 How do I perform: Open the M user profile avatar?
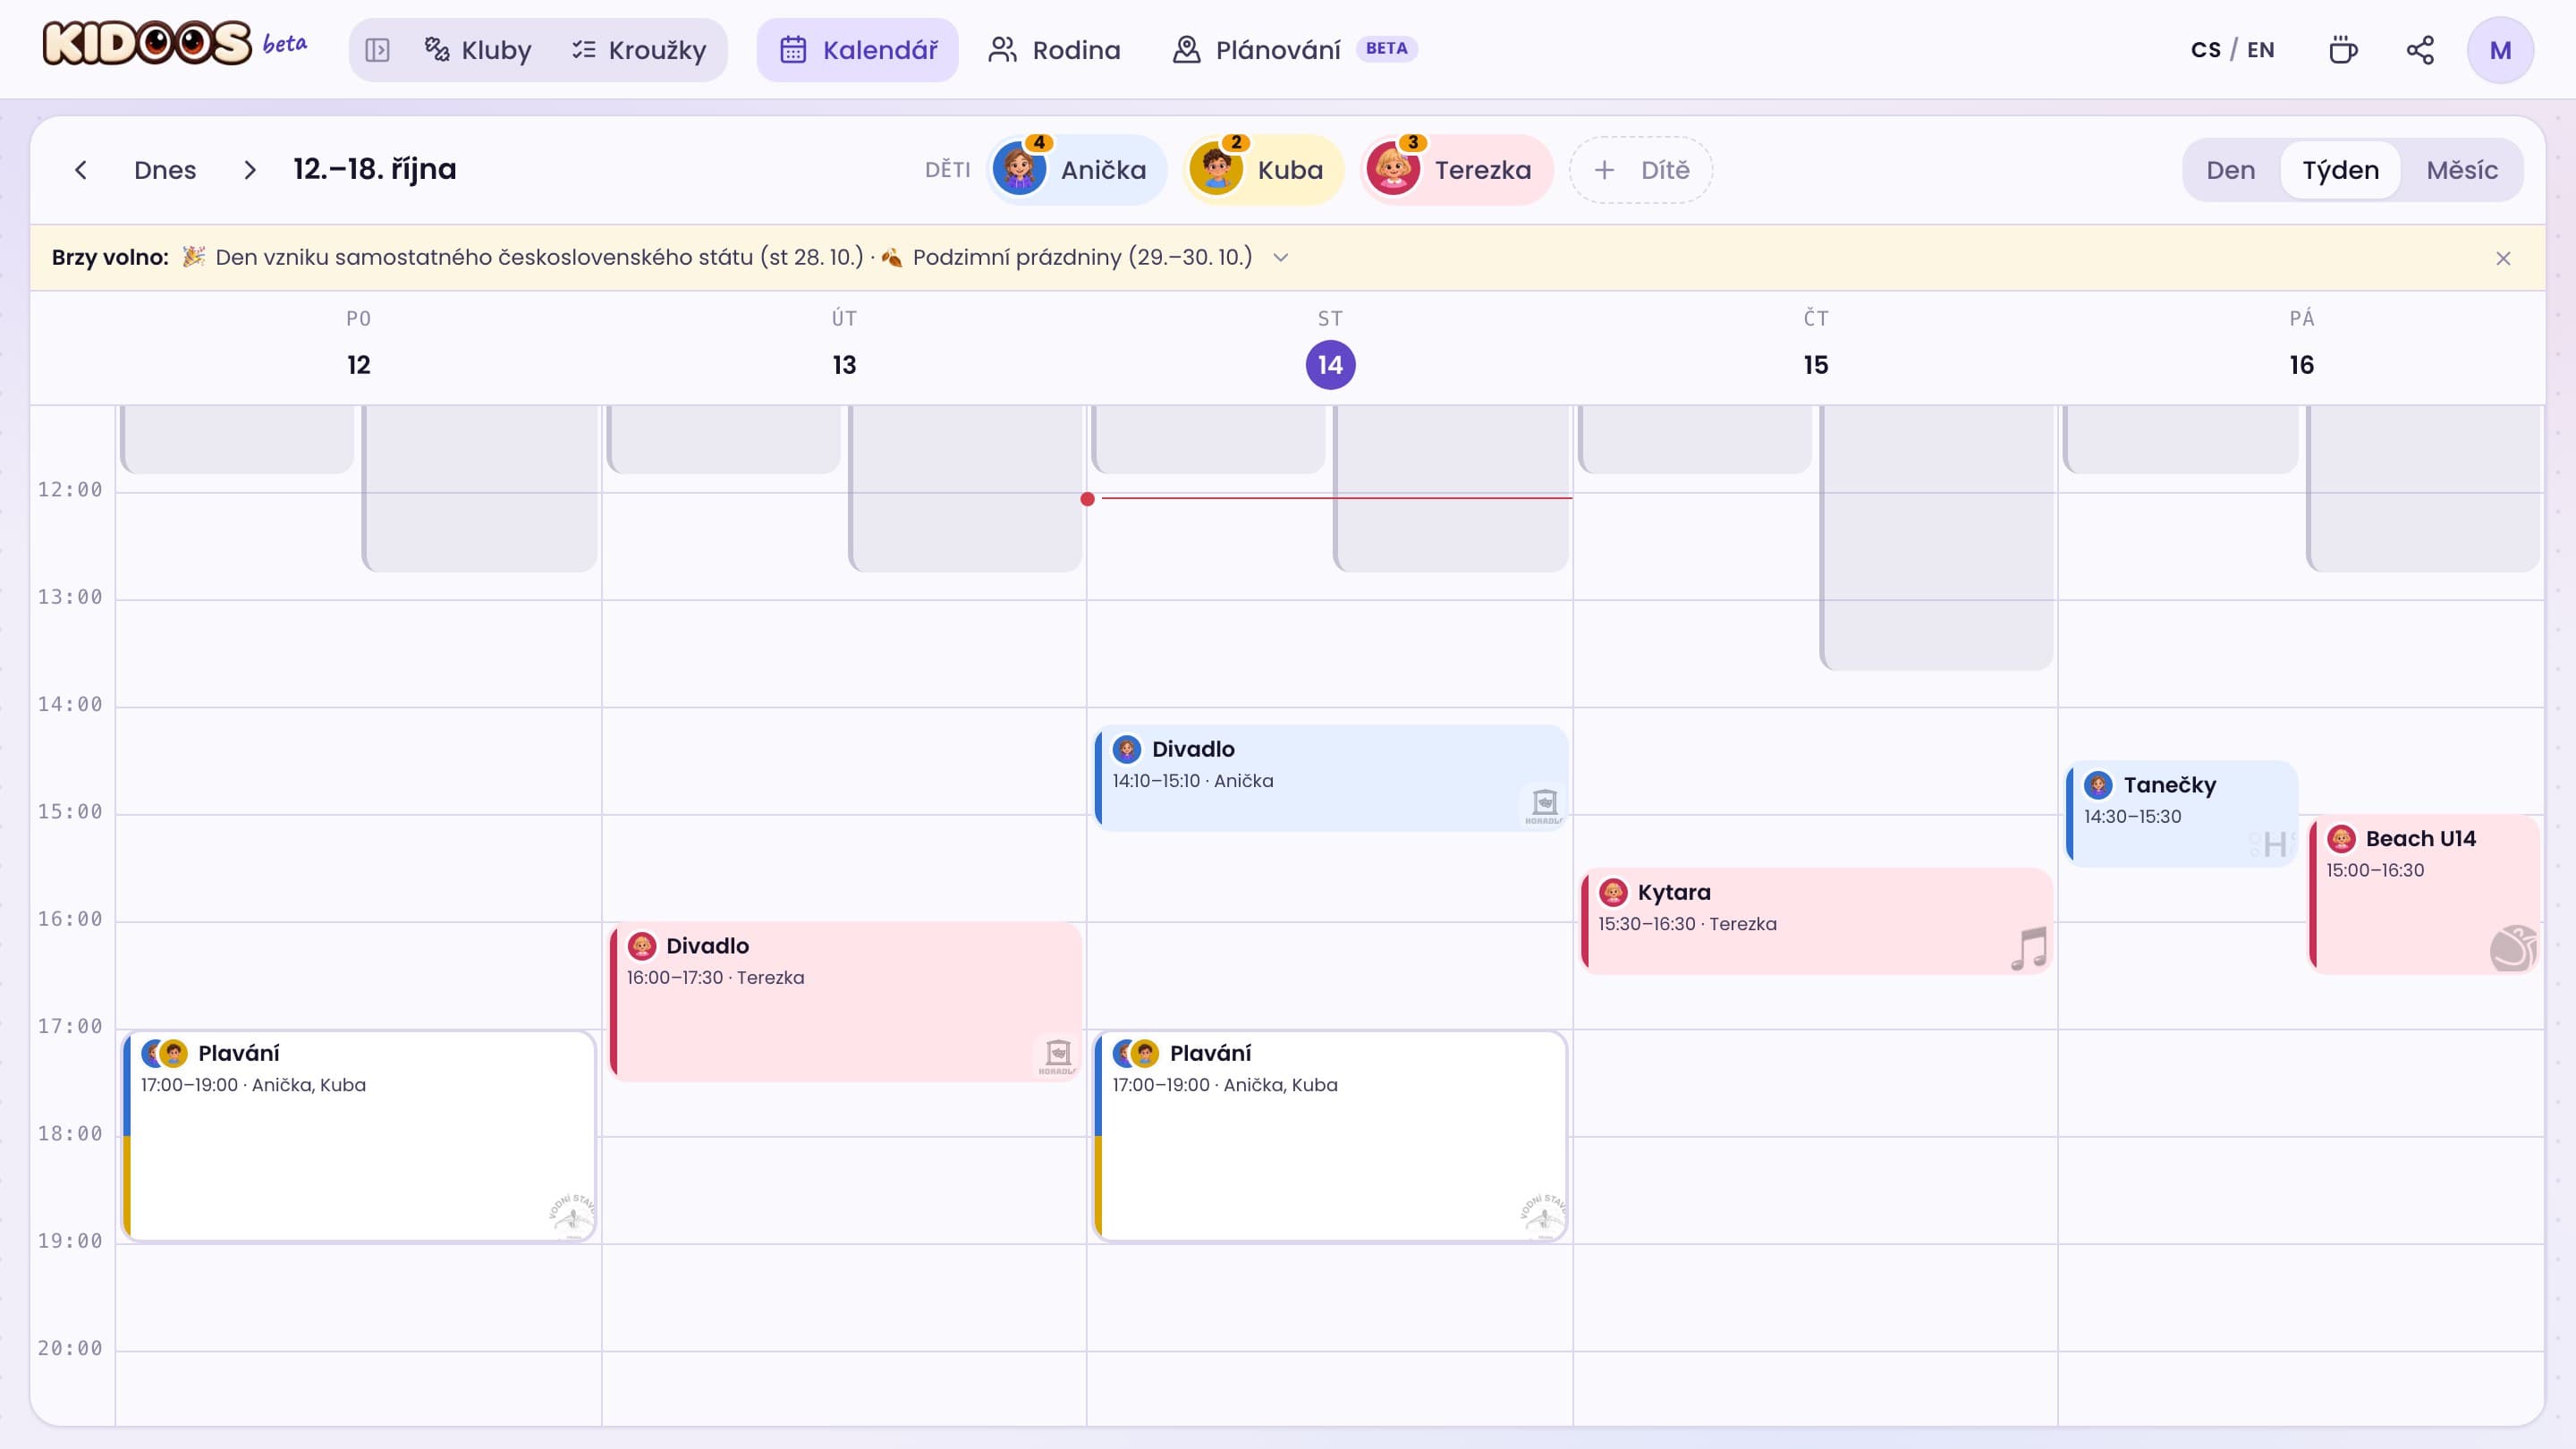click(2500, 50)
